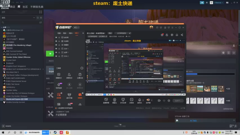Switch Steam library to grid view icon
The width and height of the screenshot is (240, 135).
coord(40,12)
